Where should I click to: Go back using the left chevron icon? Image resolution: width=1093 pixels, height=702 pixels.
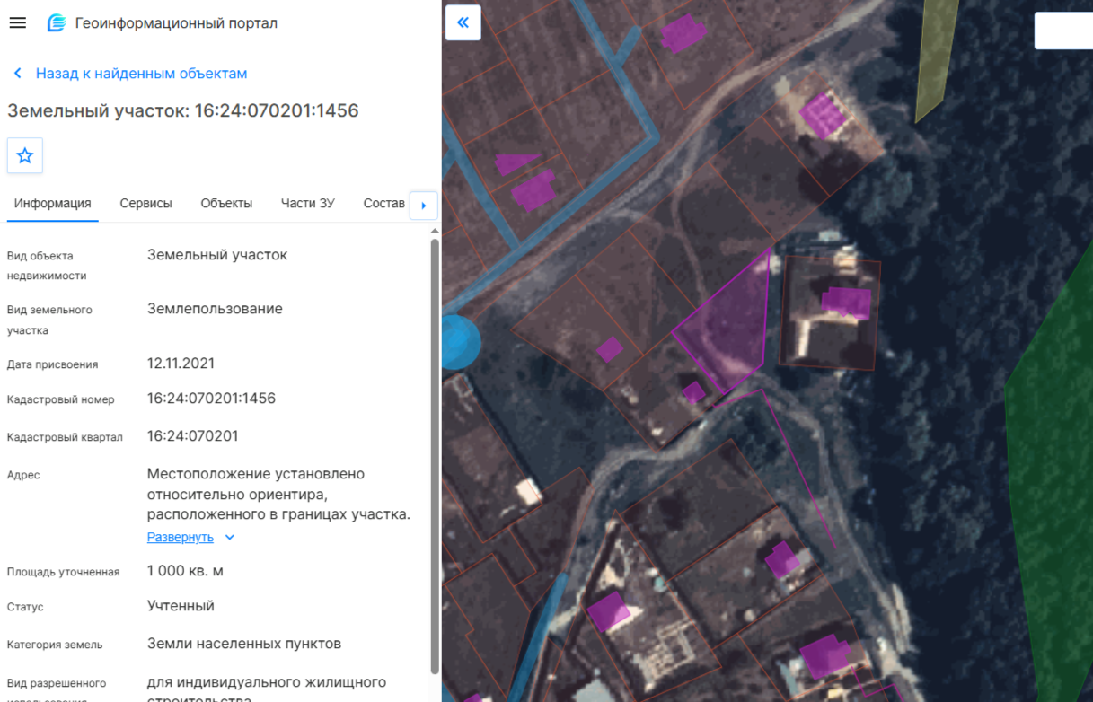(17, 74)
